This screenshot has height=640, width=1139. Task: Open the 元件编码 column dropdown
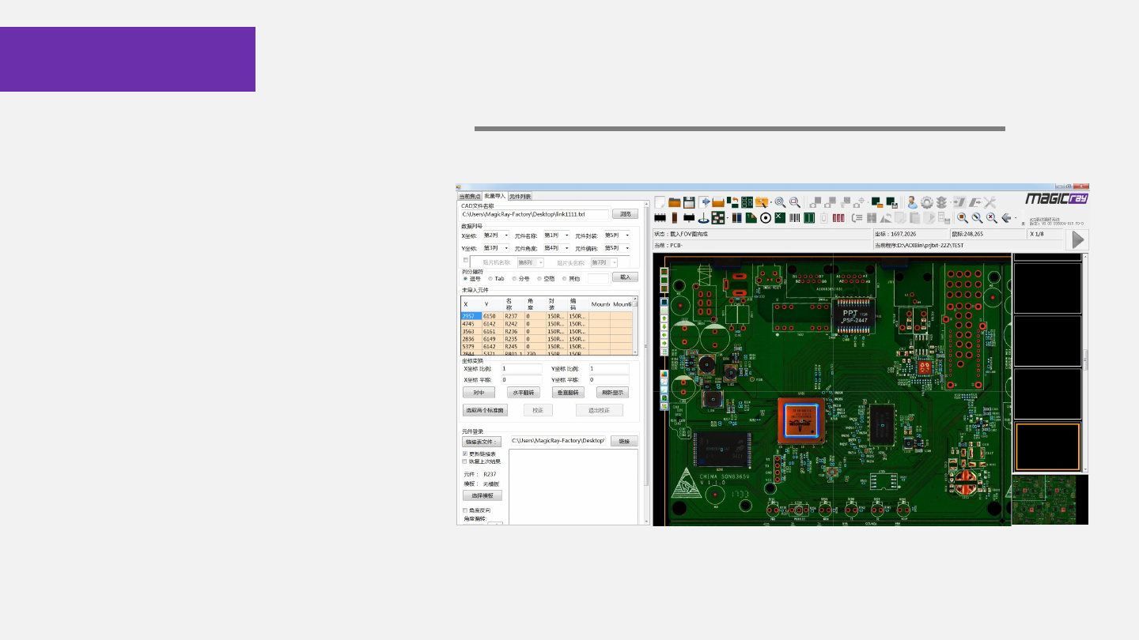click(x=617, y=248)
